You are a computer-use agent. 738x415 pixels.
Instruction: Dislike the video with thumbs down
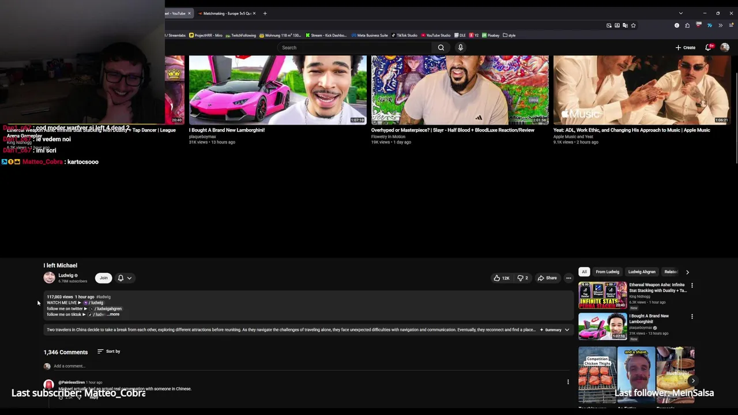[x=522, y=278]
